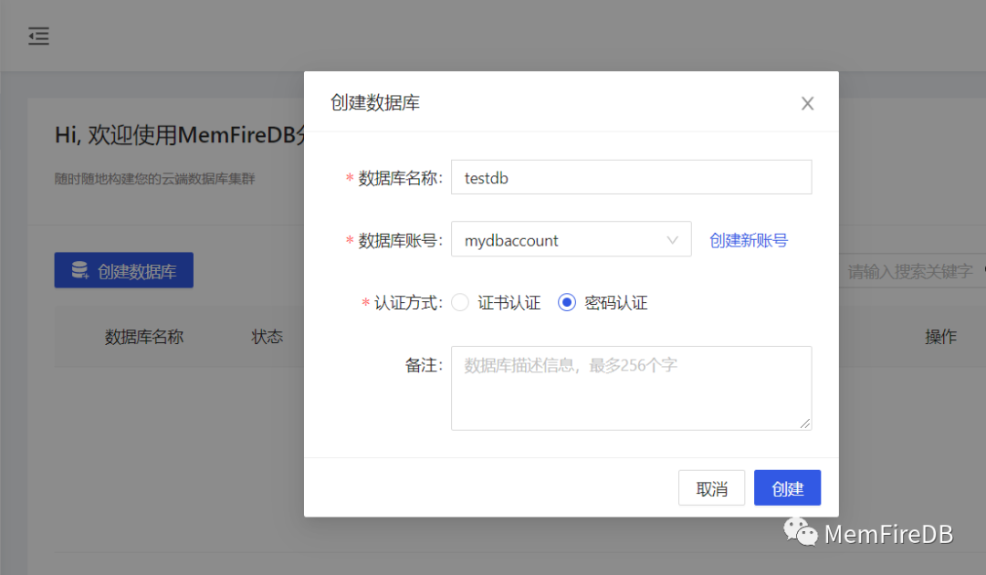Open the 数据库账号 dropdown
The width and height of the screenshot is (986, 575).
click(571, 239)
